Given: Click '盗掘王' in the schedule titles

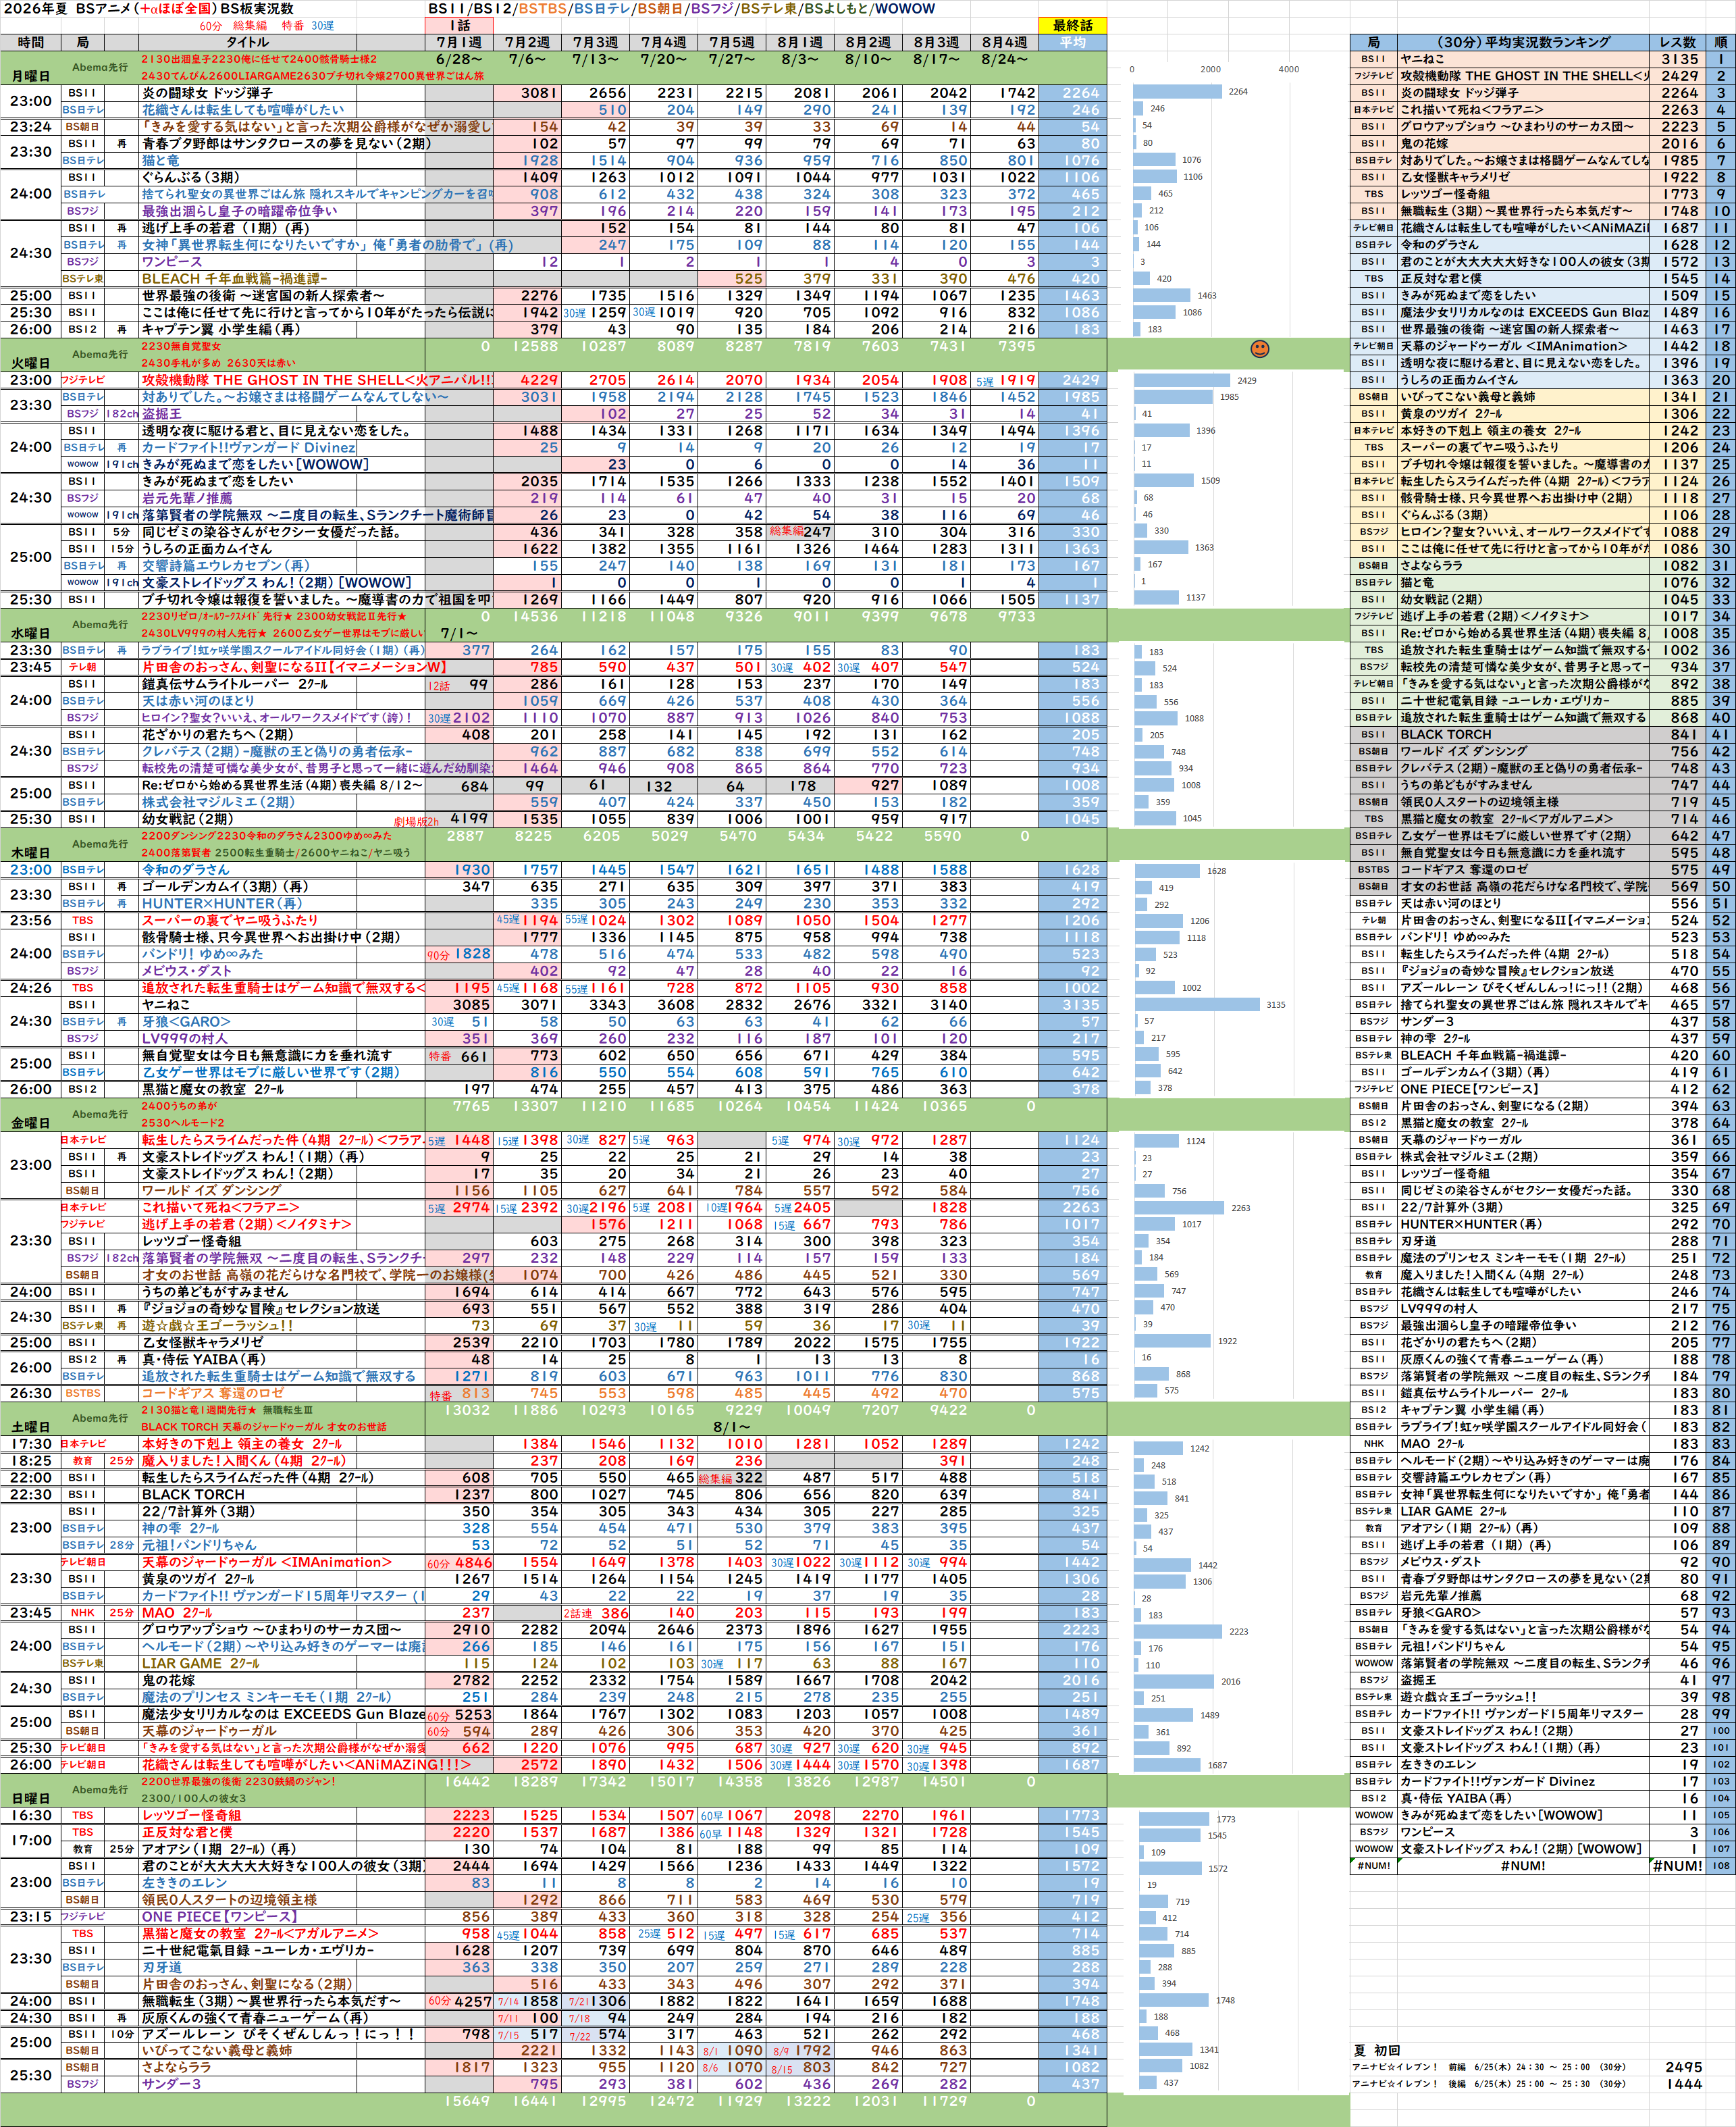Looking at the screenshot, I should coord(160,413).
